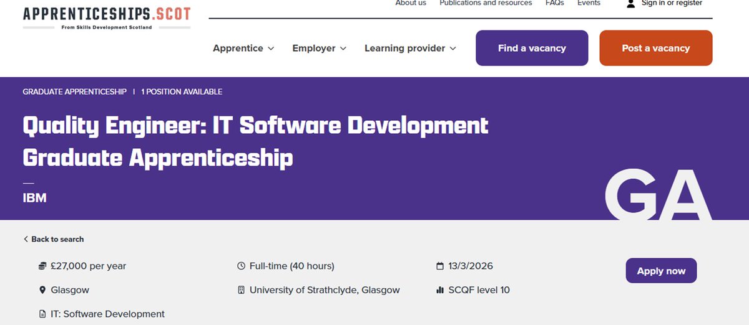The height and width of the screenshot is (325, 749).
Task: Click the SCQF level 10 text
Action: (x=479, y=290)
